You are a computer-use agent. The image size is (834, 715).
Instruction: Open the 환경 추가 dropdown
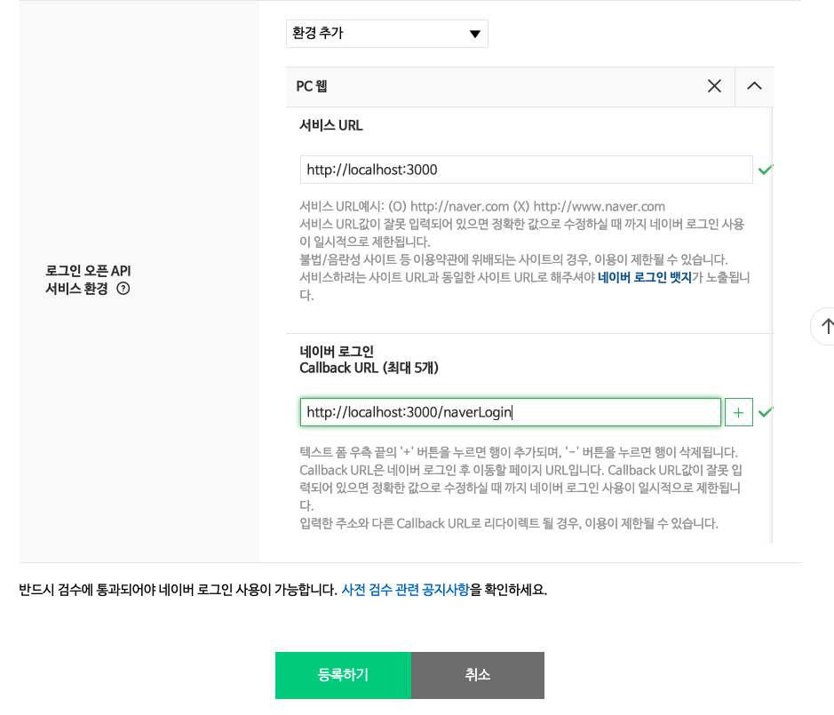click(x=386, y=34)
